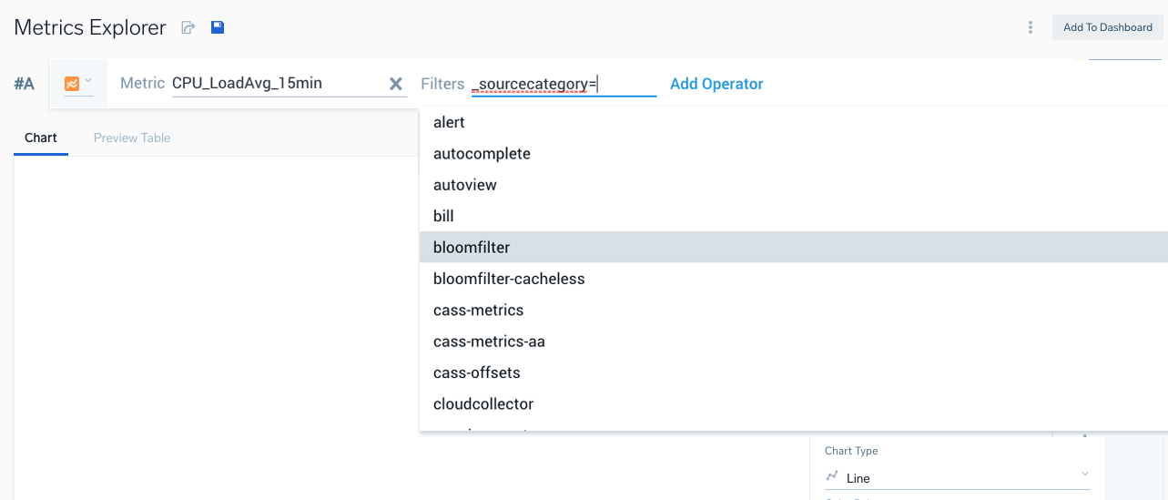Select the autoview source category option

click(465, 185)
